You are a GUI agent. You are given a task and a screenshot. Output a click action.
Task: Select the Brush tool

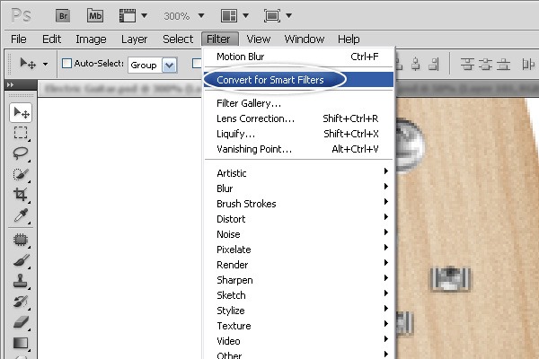[x=21, y=260]
